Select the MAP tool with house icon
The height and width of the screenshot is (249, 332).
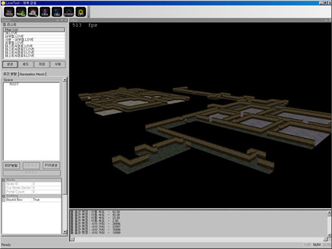point(33,12)
